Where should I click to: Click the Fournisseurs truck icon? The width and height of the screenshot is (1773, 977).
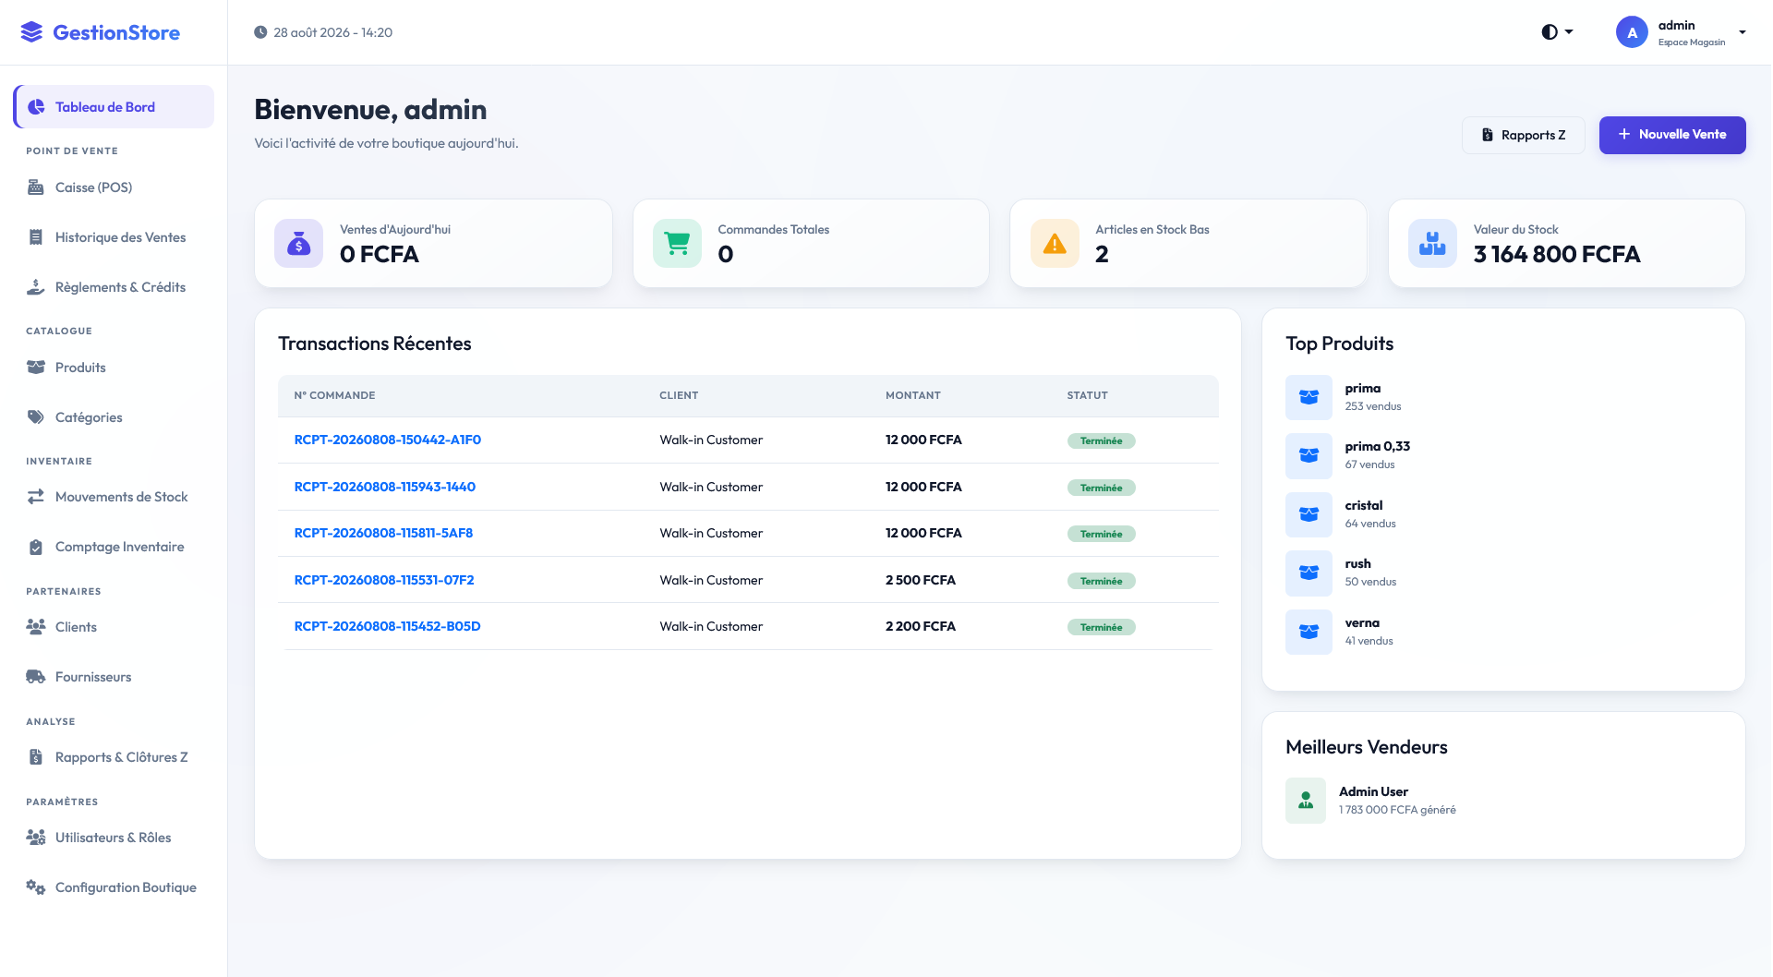36,677
